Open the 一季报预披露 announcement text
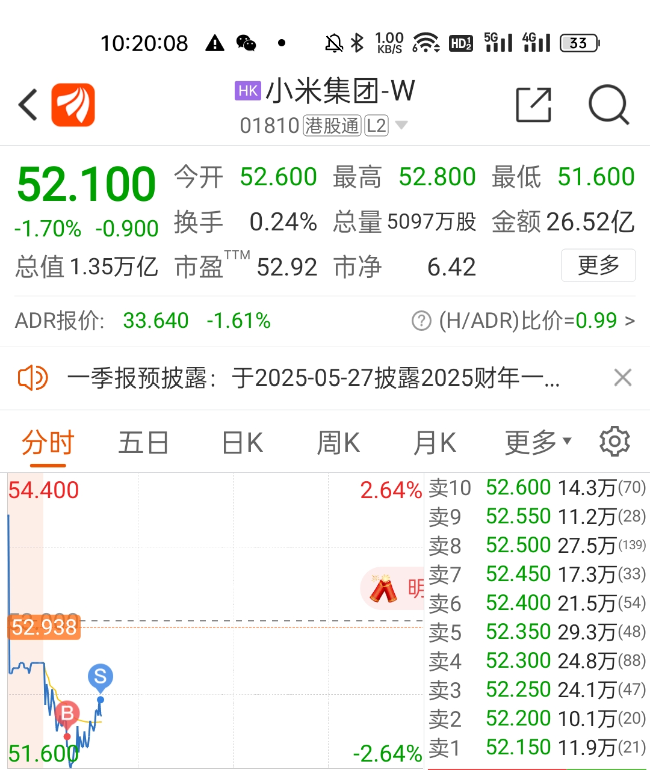 pyautogui.click(x=314, y=378)
